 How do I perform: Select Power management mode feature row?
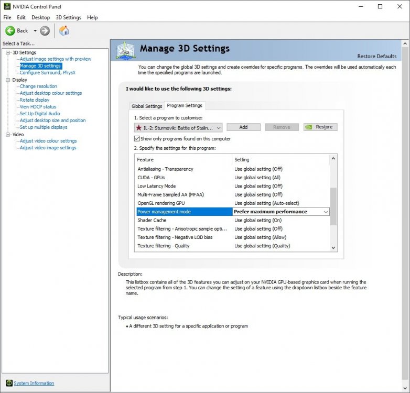coord(185,212)
